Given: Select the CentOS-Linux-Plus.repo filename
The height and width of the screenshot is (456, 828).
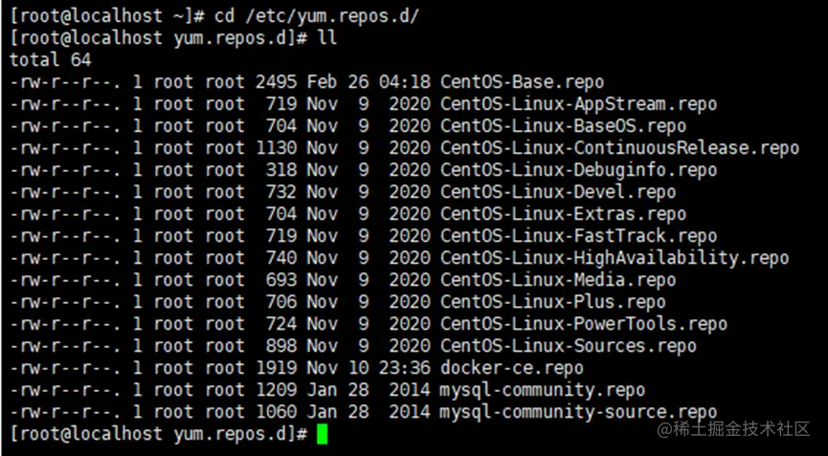Looking at the screenshot, I should coord(553,302).
